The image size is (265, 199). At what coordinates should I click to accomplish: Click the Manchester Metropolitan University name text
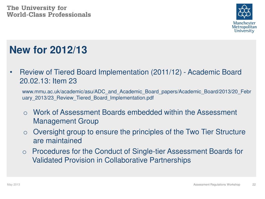(x=244, y=27)
